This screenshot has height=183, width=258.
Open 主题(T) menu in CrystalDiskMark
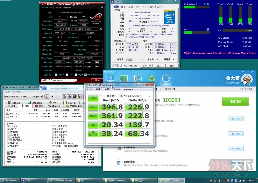[108, 89]
